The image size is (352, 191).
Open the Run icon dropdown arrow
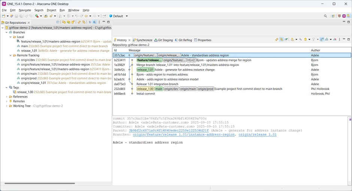coord(41,16)
